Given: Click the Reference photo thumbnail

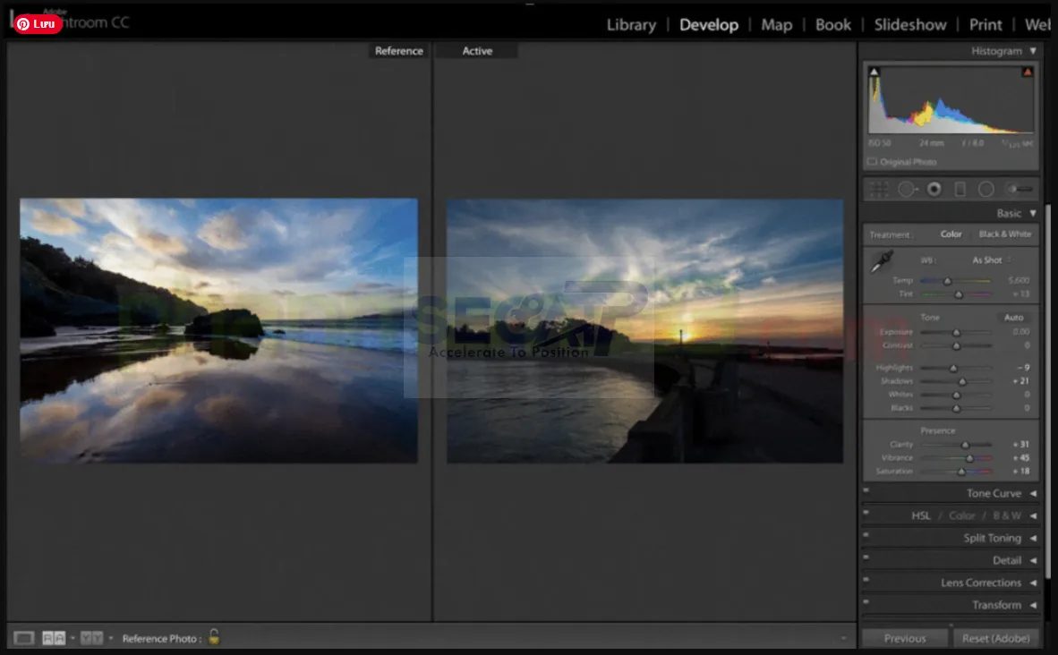Looking at the screenshot, I should coord(218,330).
